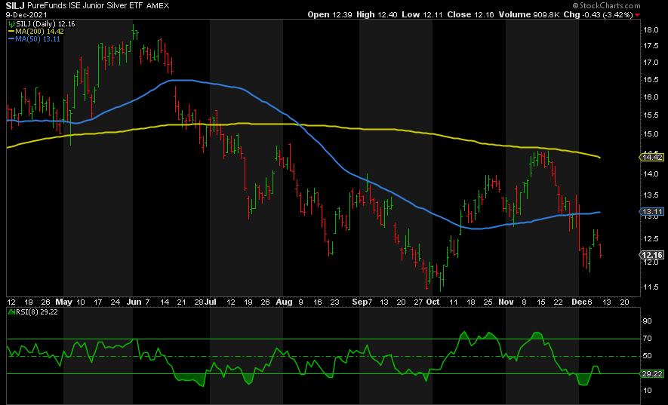Click the 'RSI(8) 29.22' legend text
668x405 pixels.
click(37, 312)
